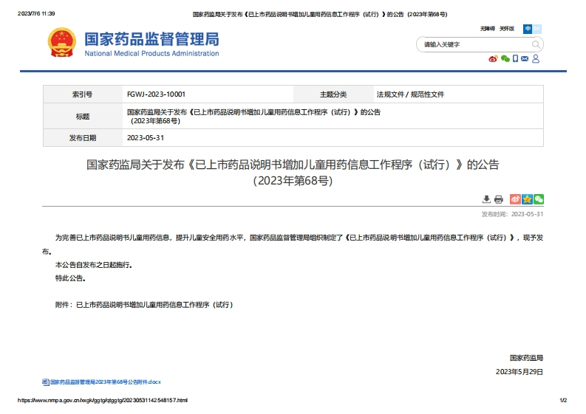586x414 pixels.
Task: Open the email envelope icon in header
Action: pyautogui.click(x=525, y=58)
